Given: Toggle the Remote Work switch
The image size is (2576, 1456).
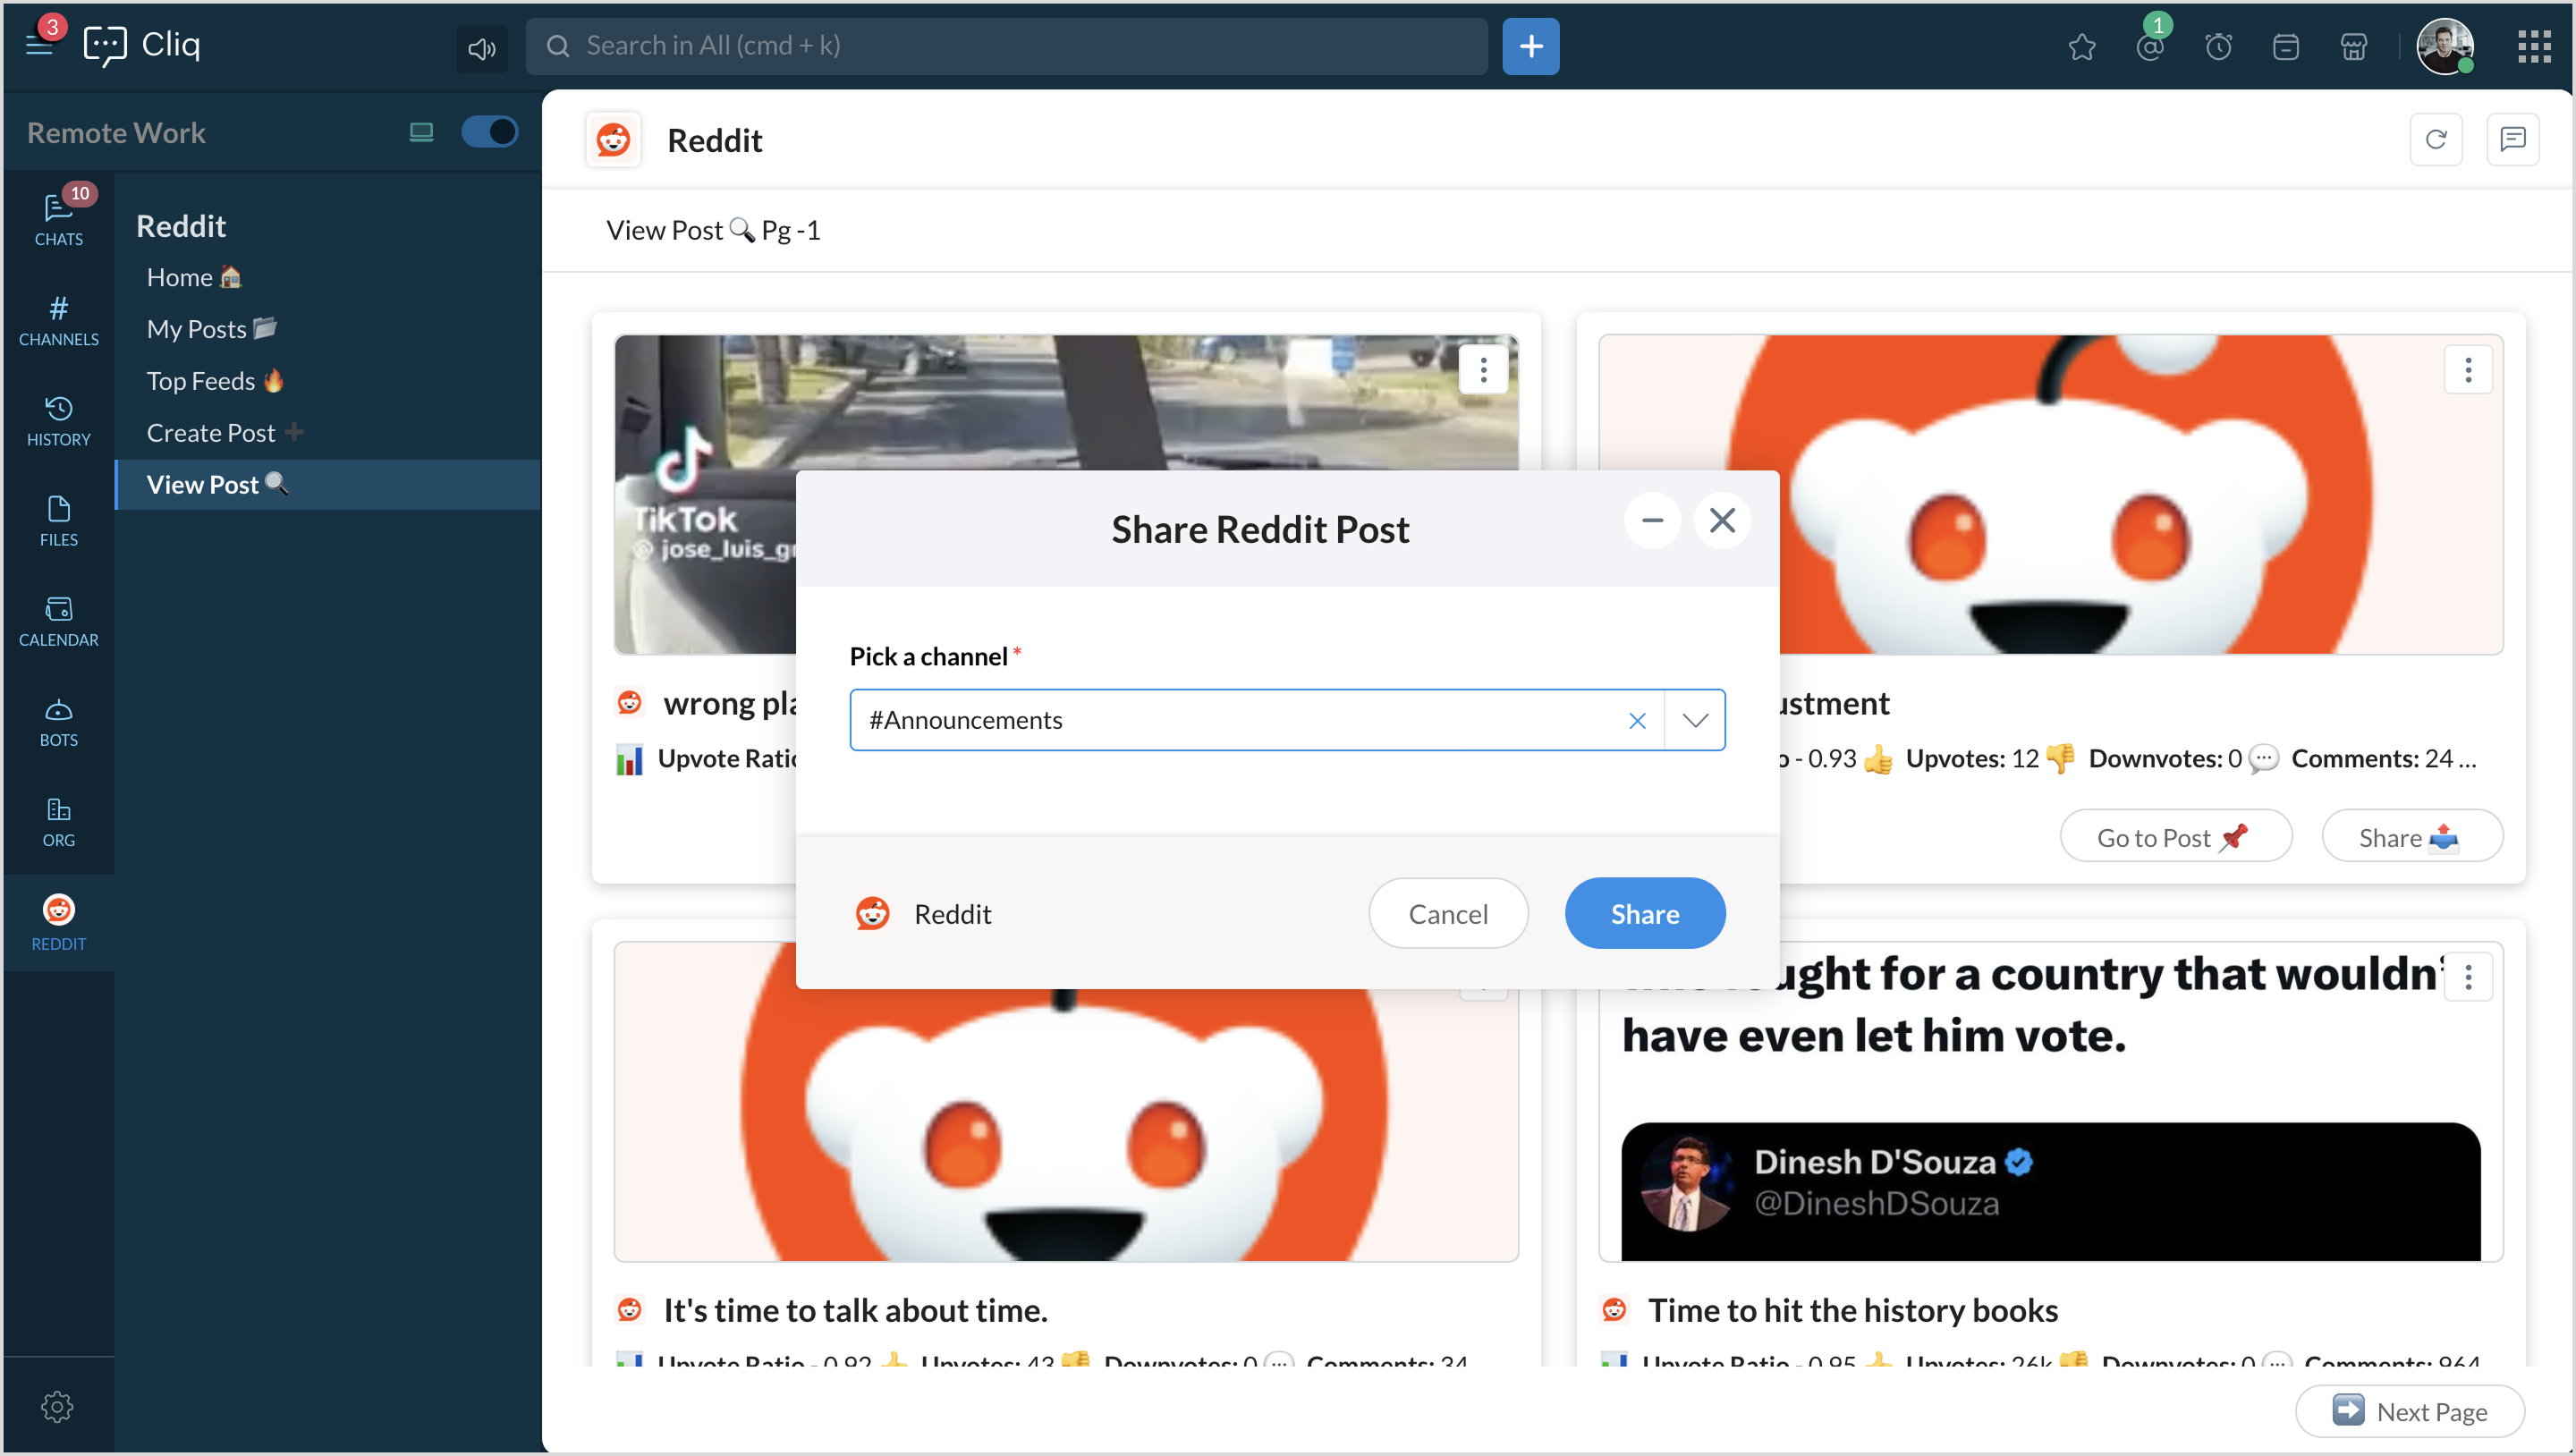Looking at the screenshot, I should click(x=489, y=132).
